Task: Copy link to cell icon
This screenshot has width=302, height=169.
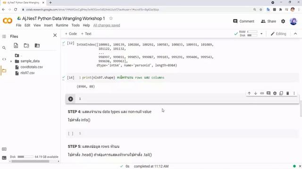Action: (x=262, y=93)
